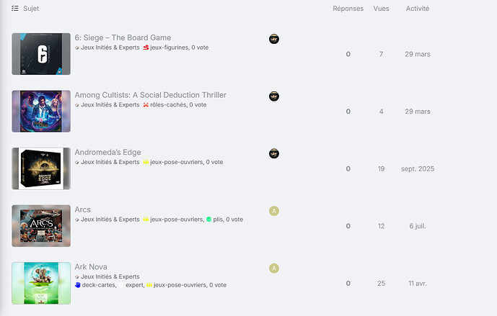This screenshot has height=316, width=497.
Task: Sort topics by Réponses column
Action: (348, 9)
